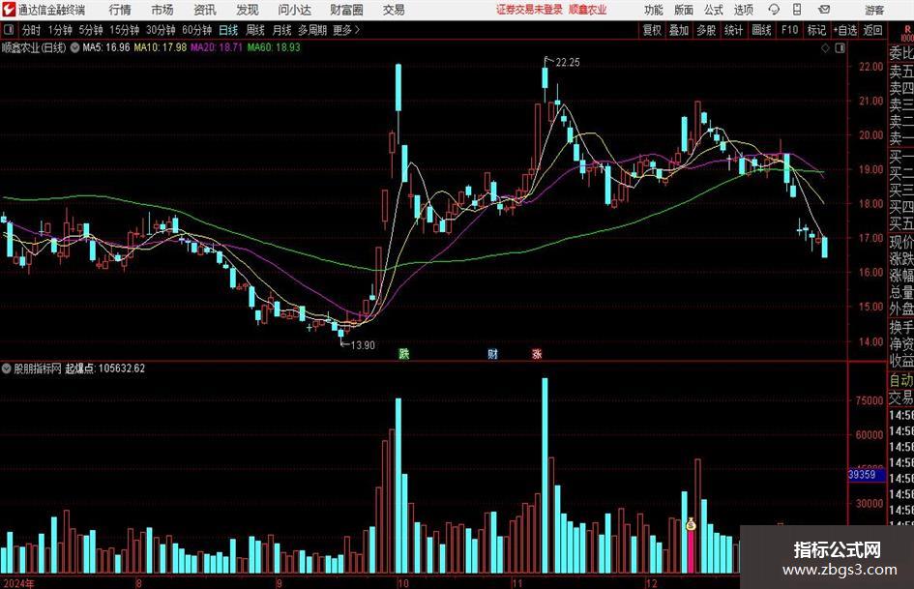Click the green 跌 marker under the chart

(x=404, y=353)
